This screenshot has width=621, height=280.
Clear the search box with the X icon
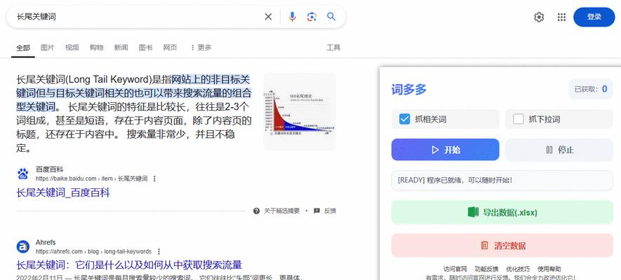pos(268,17)
